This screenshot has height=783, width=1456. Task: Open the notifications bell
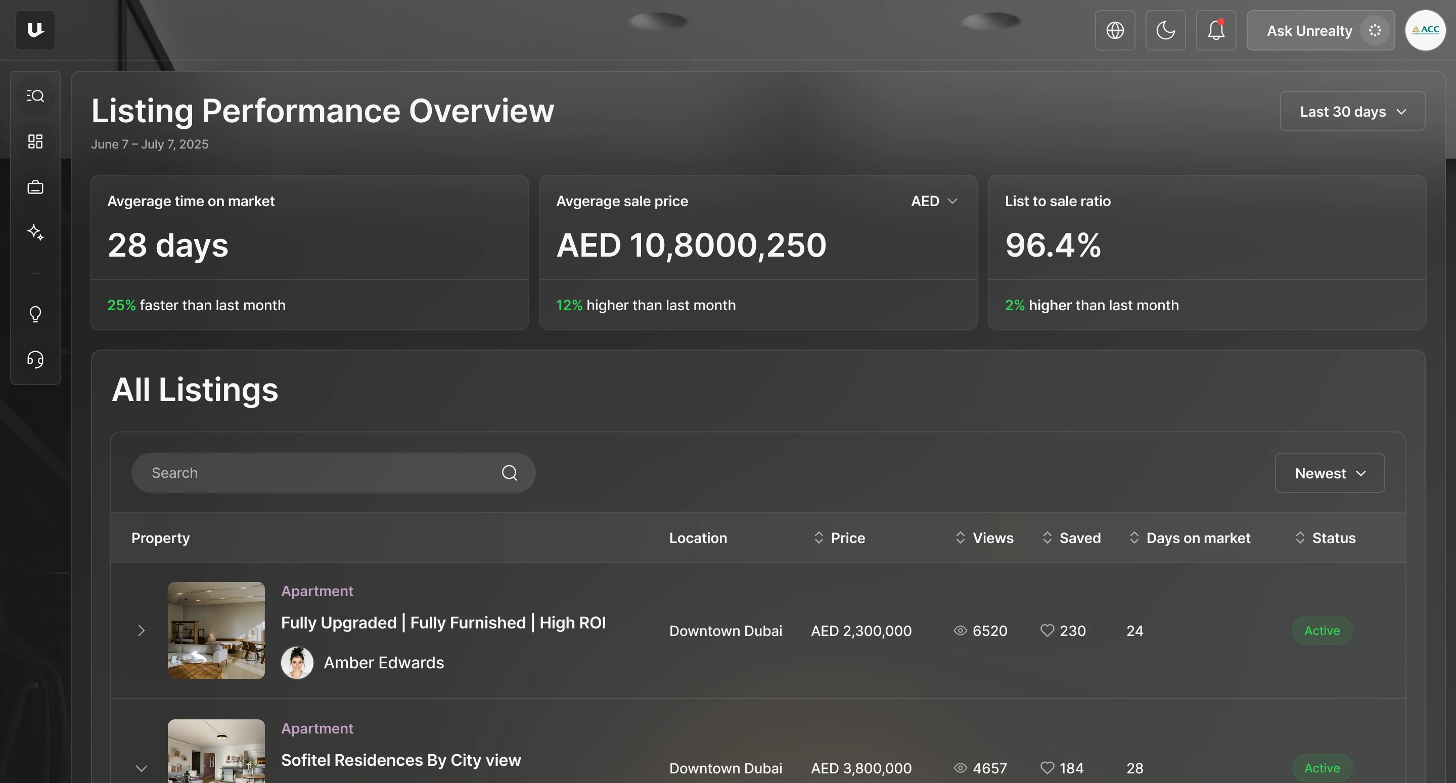tap(1216, 30)
